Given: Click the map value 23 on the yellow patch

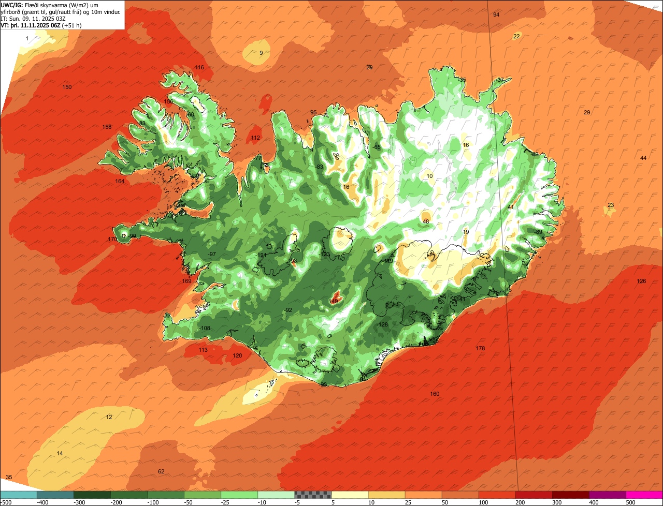Looking at the screenshot, I should pyautogui.click(x=611, y=205).
